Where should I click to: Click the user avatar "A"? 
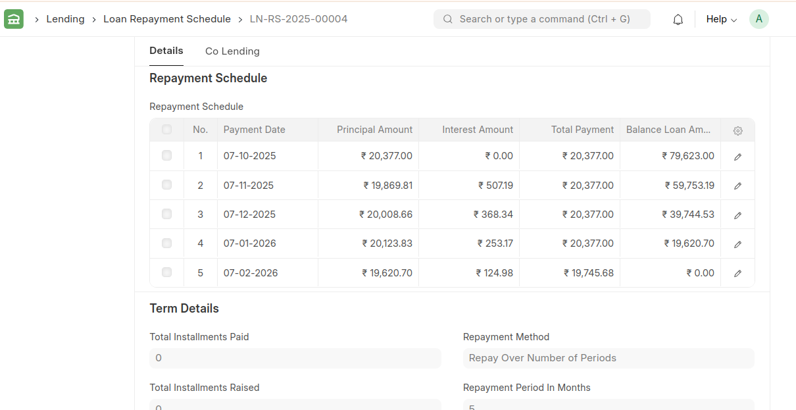[x=759, y=19]
